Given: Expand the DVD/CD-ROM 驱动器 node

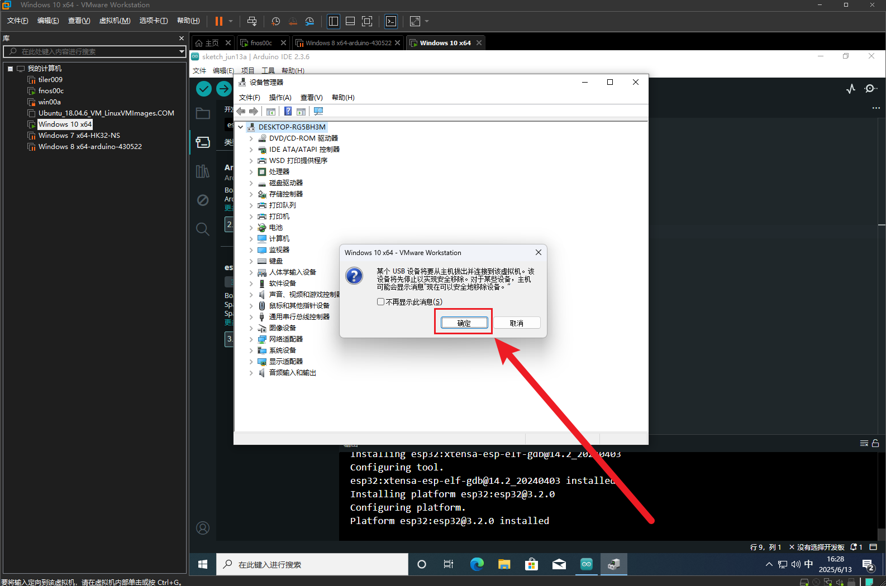Looking at the screenshot, I should tap(251, 138).
